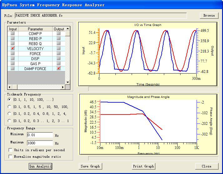Image resolution: width=223 pixels, height=174 pixels.
Task: Select FORCE as Output
Action: pyautogui.click(x=58, y=54)
